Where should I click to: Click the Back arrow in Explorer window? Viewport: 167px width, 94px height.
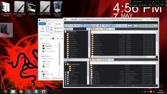tap(41, 39)
